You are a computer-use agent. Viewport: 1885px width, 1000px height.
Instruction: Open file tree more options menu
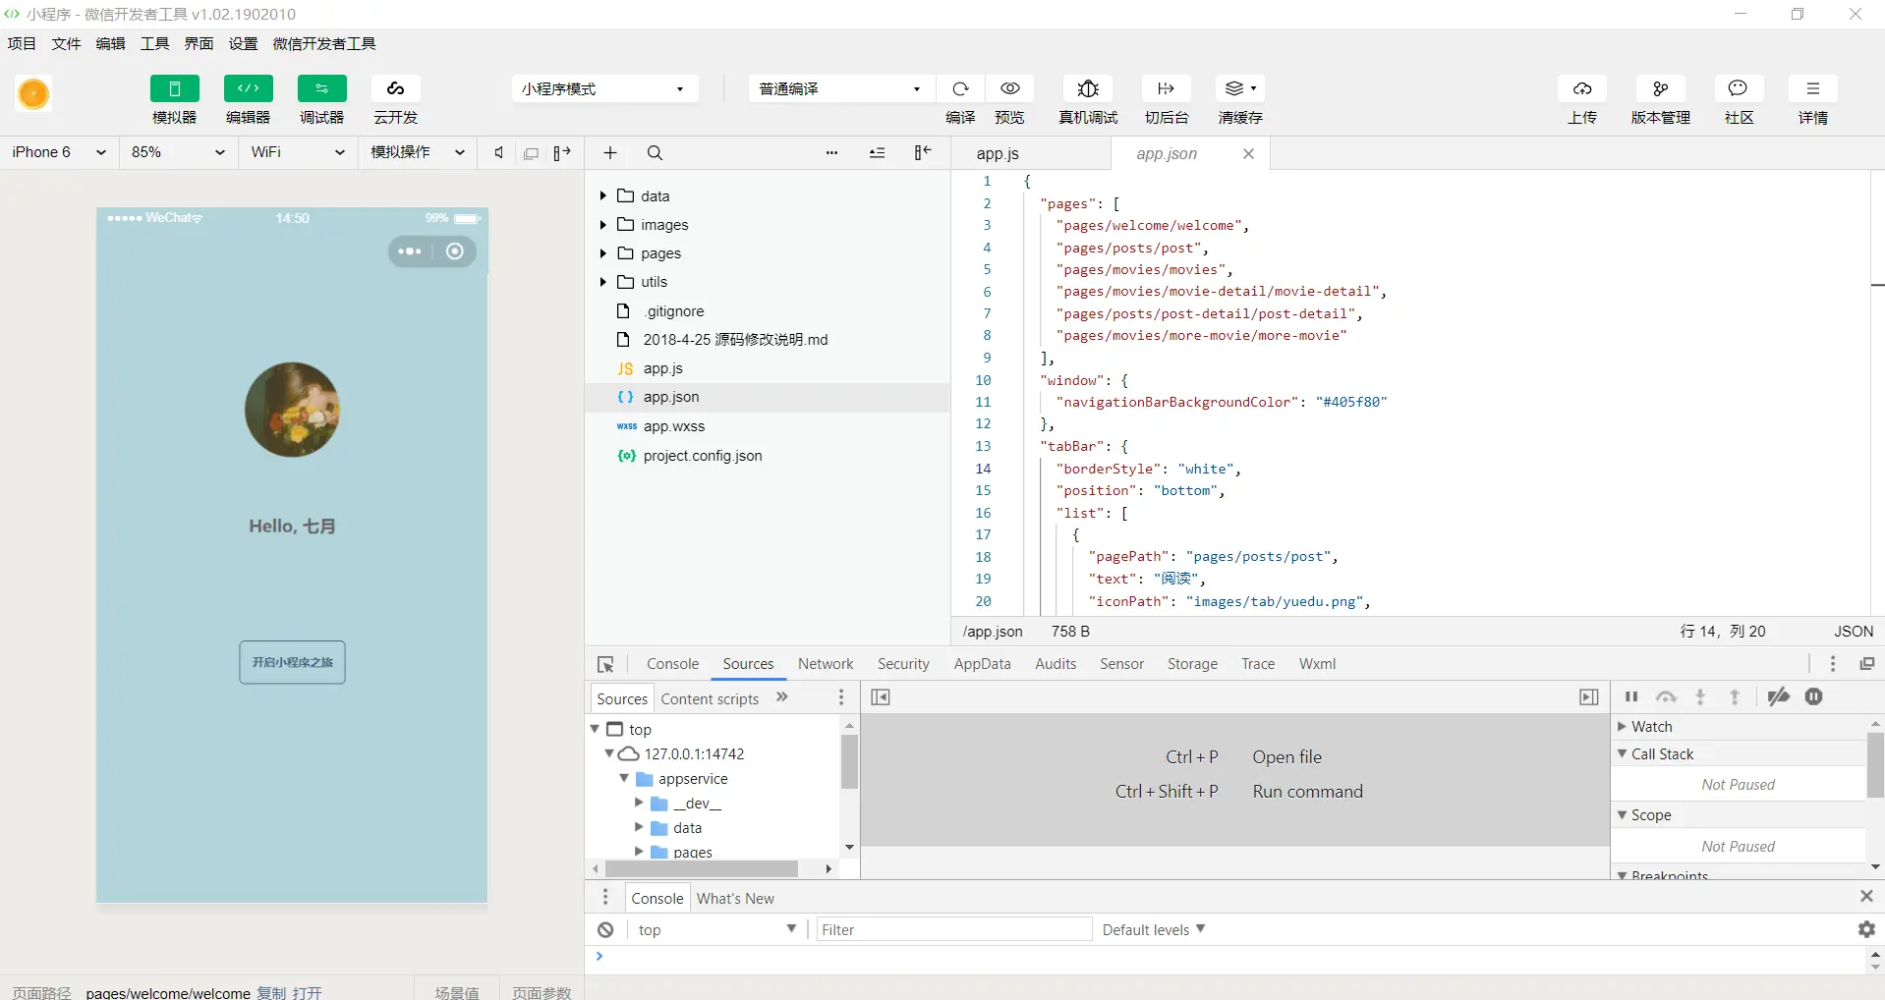pos(831,152)
